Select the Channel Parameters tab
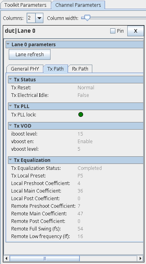Image resolution: width=146 pixels, height=264 pixels. tap(78, 5)
